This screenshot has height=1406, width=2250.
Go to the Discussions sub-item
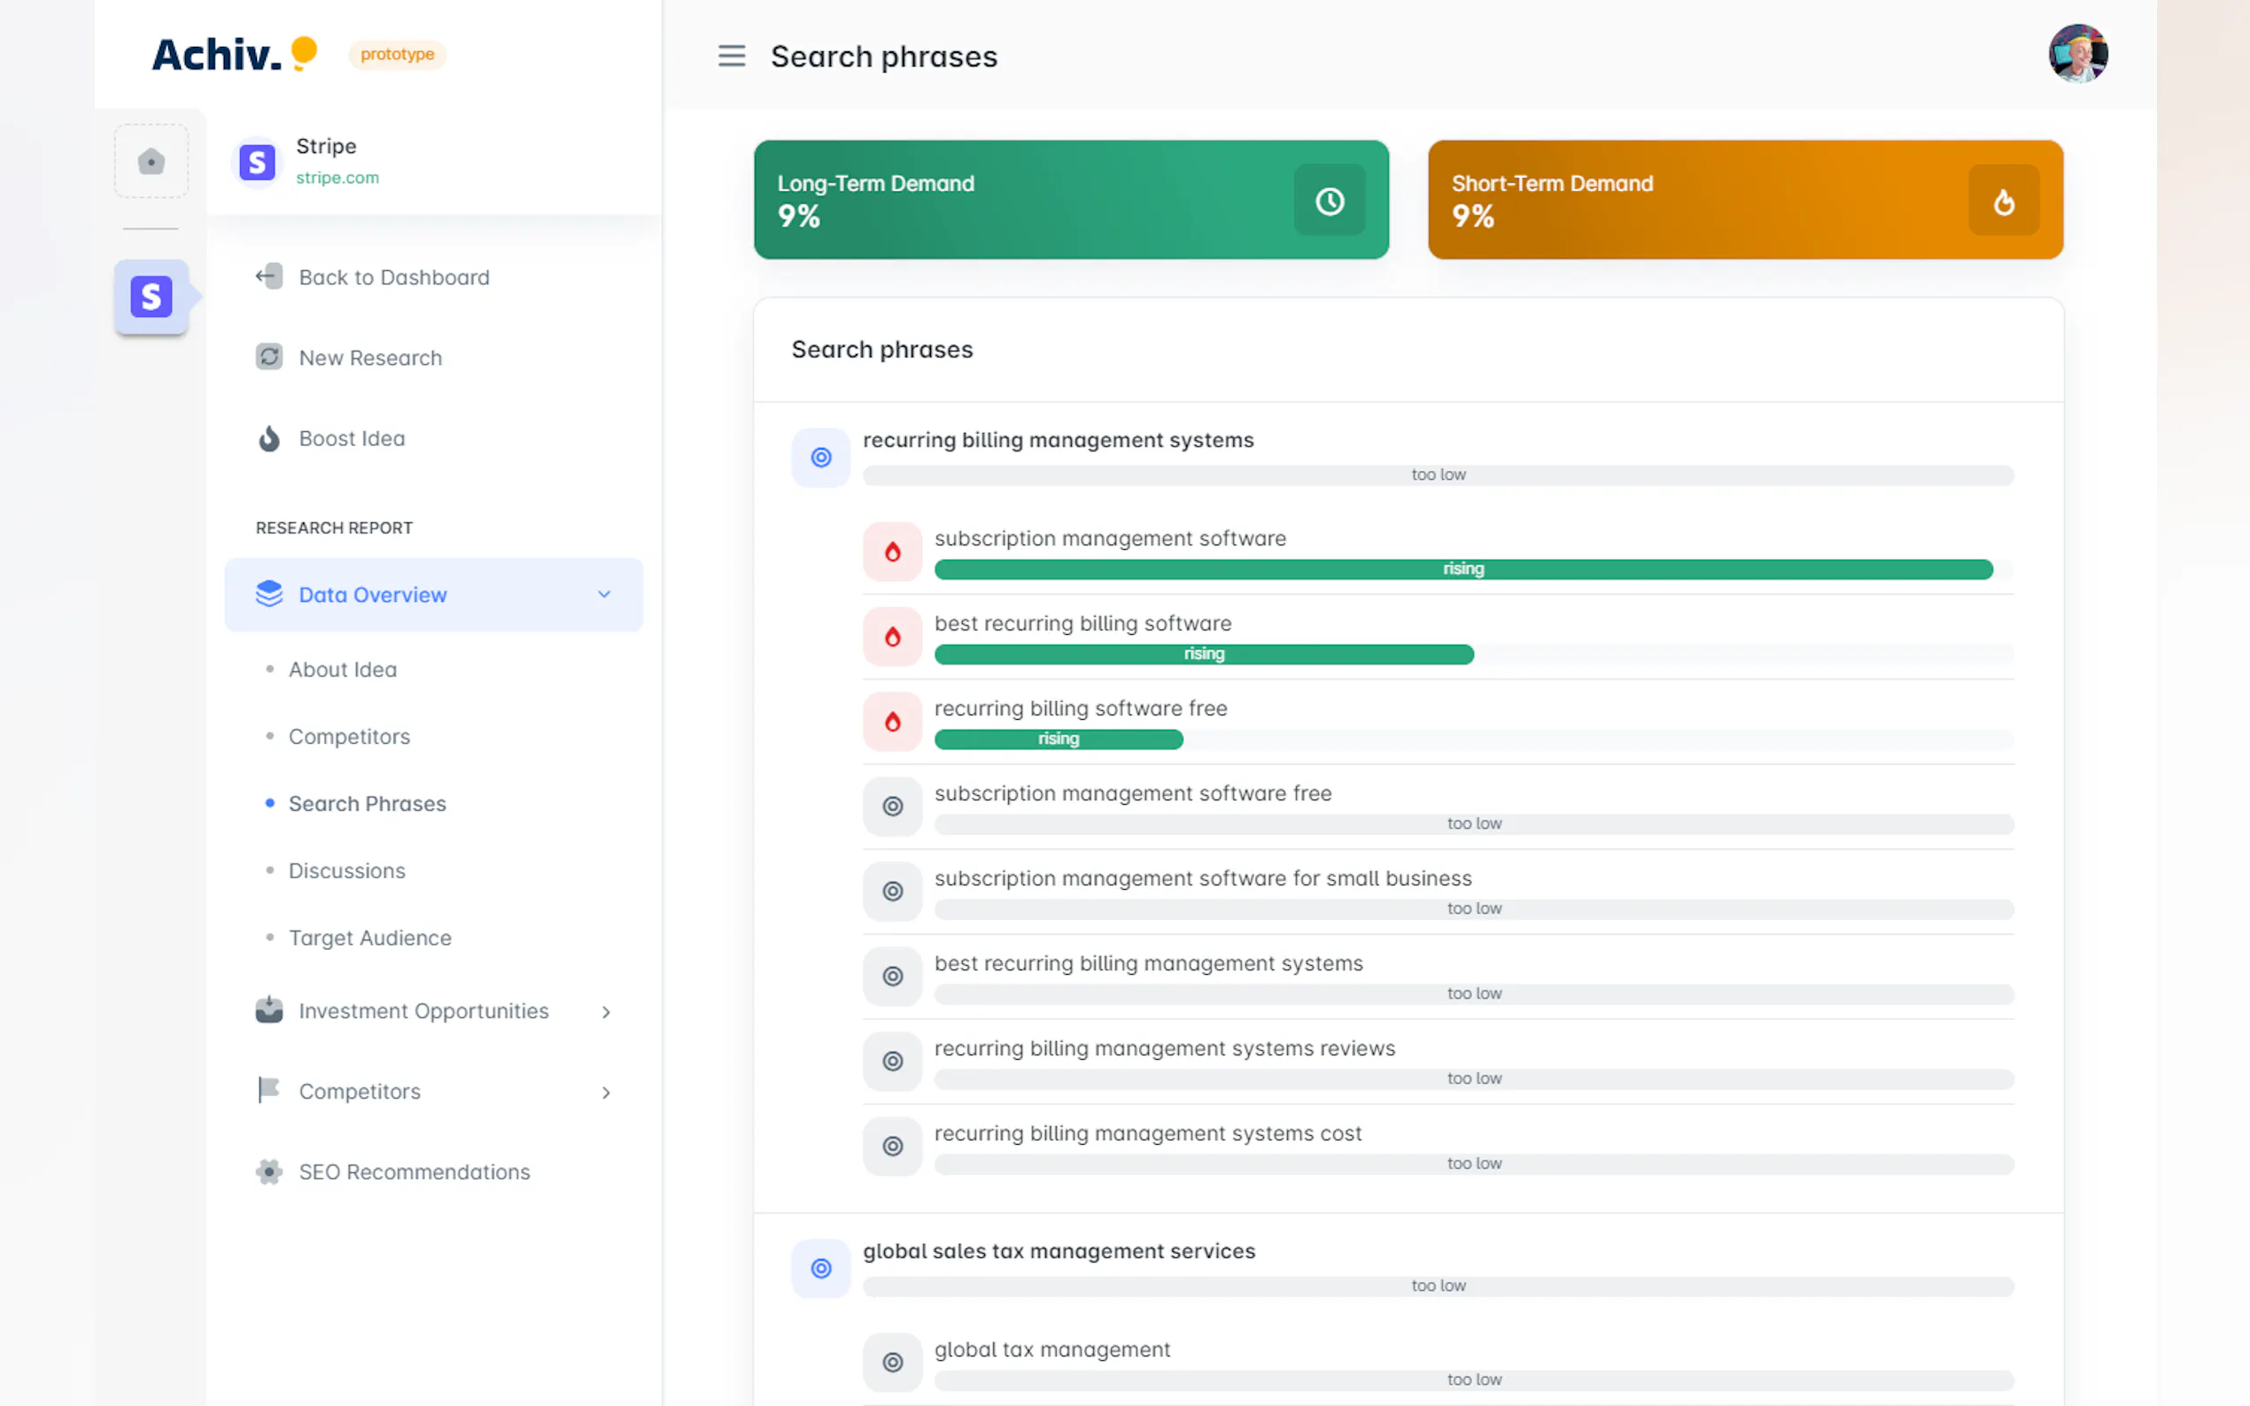tap(346, 870)
